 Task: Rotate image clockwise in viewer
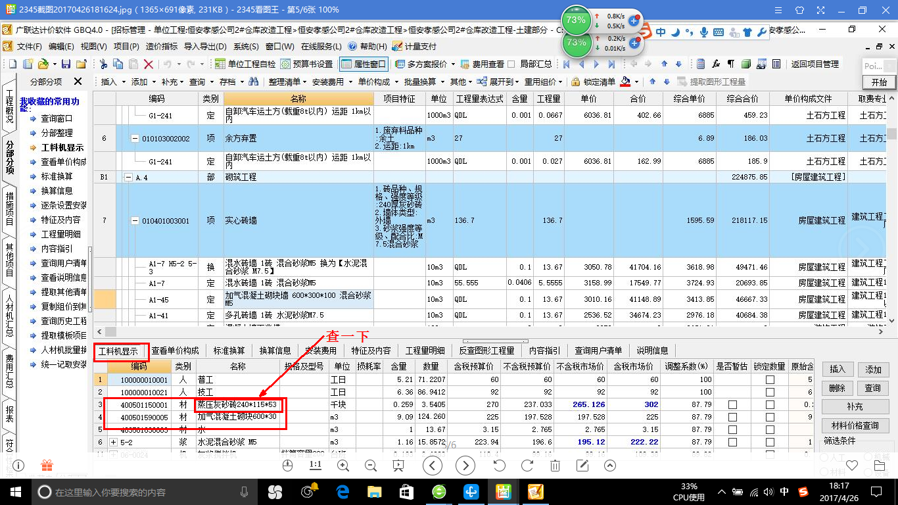527,466
